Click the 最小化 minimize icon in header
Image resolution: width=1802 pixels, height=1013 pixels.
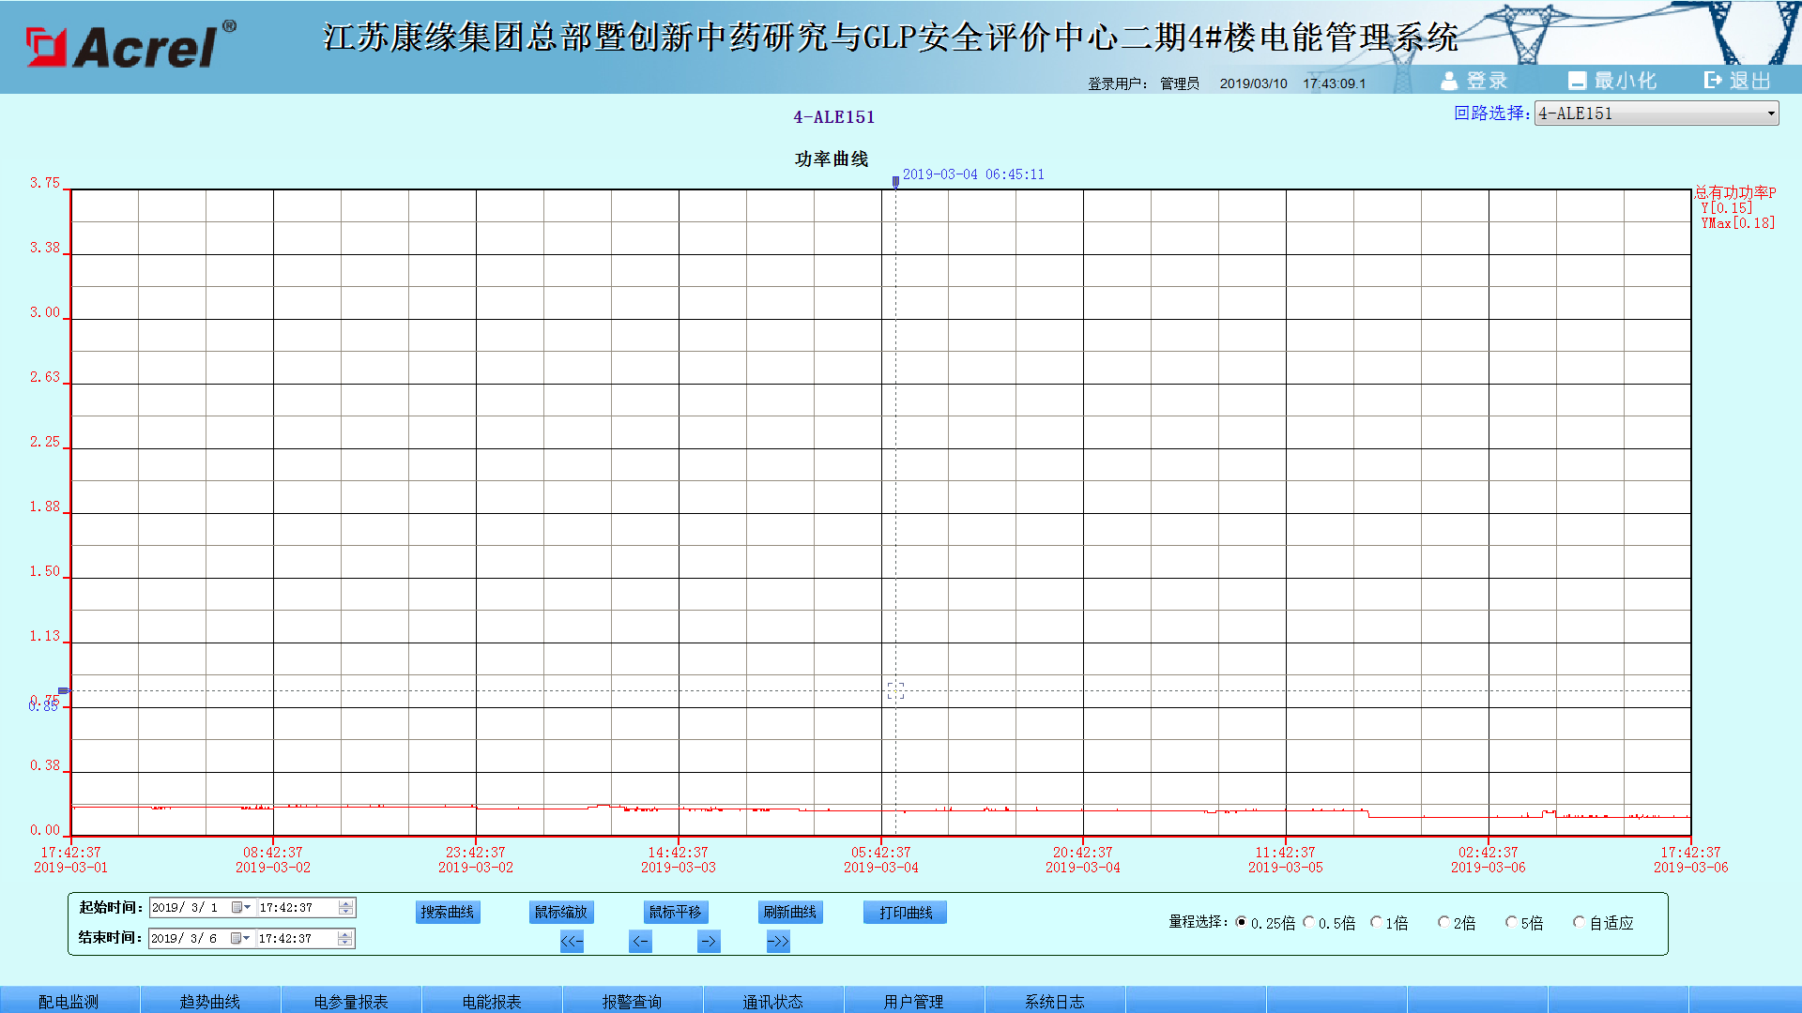pyautogui.click(x=1577, y=81)
